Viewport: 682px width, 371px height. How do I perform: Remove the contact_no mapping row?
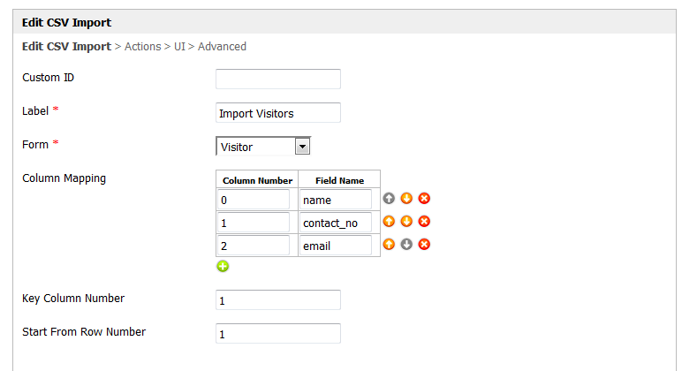click(x=424, y=221)
